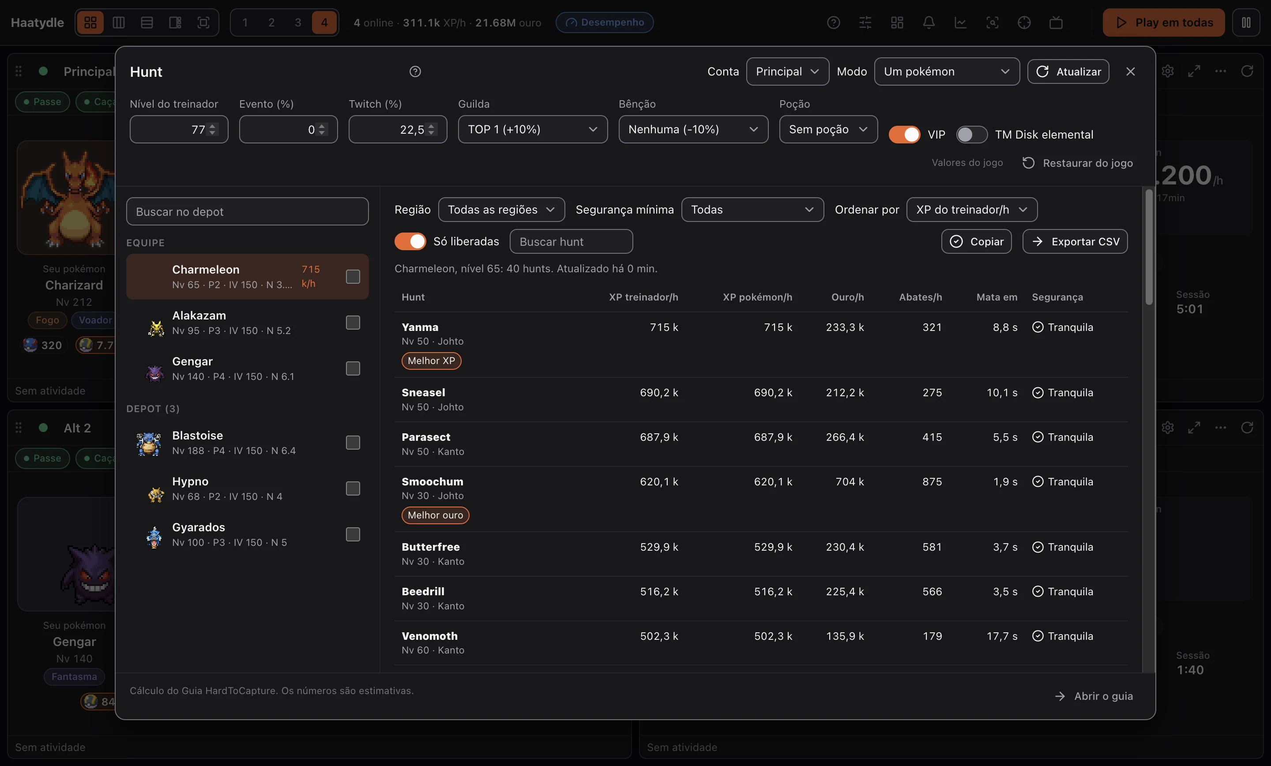Image resolution: width=1271 pixels, height=766 pixels.
Task: Open the Hunt help question-mark icon
Action: click(415, 71)
